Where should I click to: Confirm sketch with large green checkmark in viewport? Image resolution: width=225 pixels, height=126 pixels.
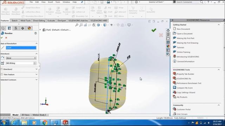154,30
